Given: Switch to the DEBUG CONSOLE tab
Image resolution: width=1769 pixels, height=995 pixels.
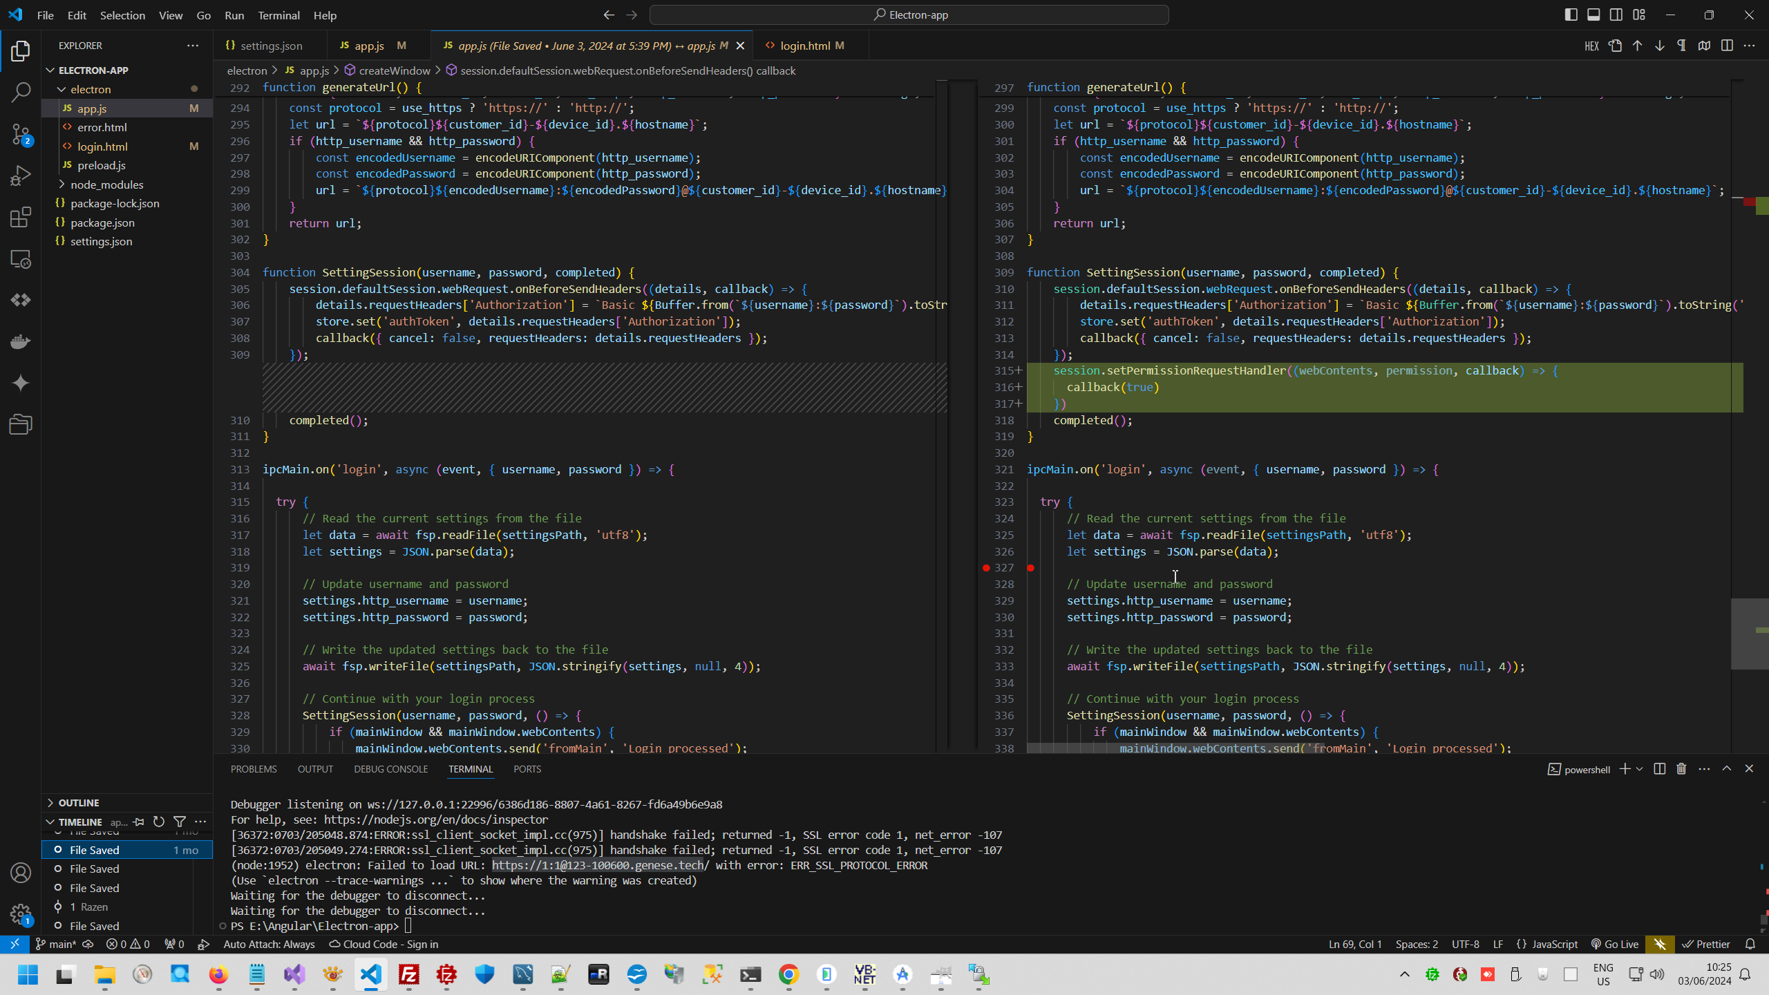Looking at the screenshot, I should tap(390, 769).
